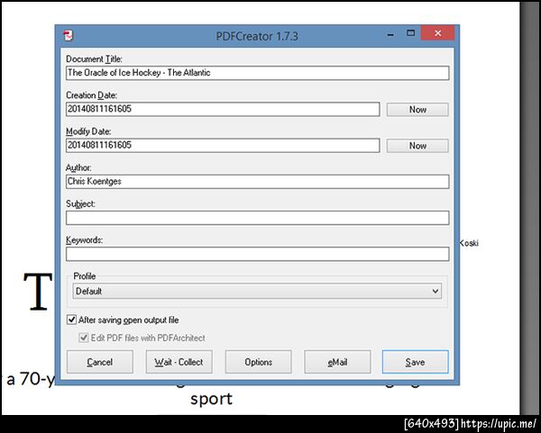This screenshot has width=541, height=433.
Task: Maximize the PDFCreator window
Action: tap(410, 33)
